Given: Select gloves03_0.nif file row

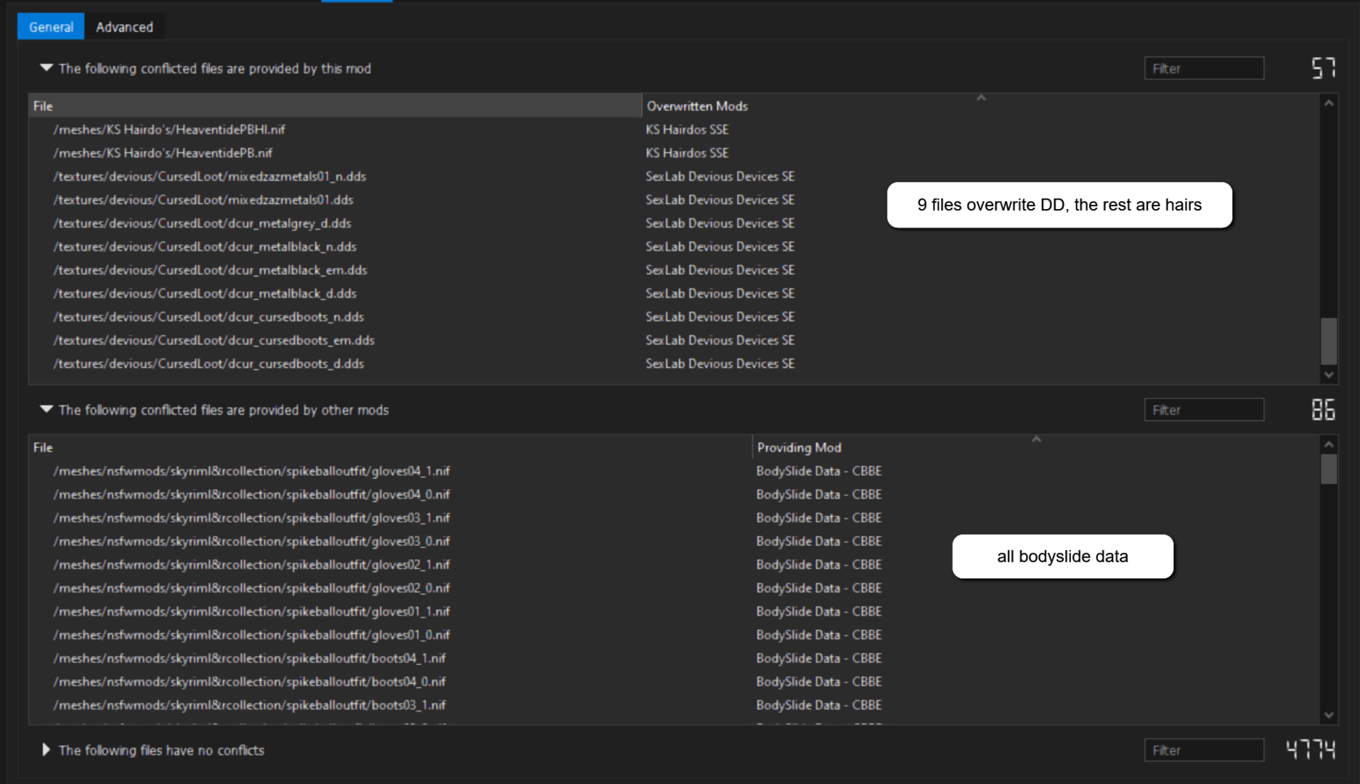Looking at the screenshot, I should 674,541.
